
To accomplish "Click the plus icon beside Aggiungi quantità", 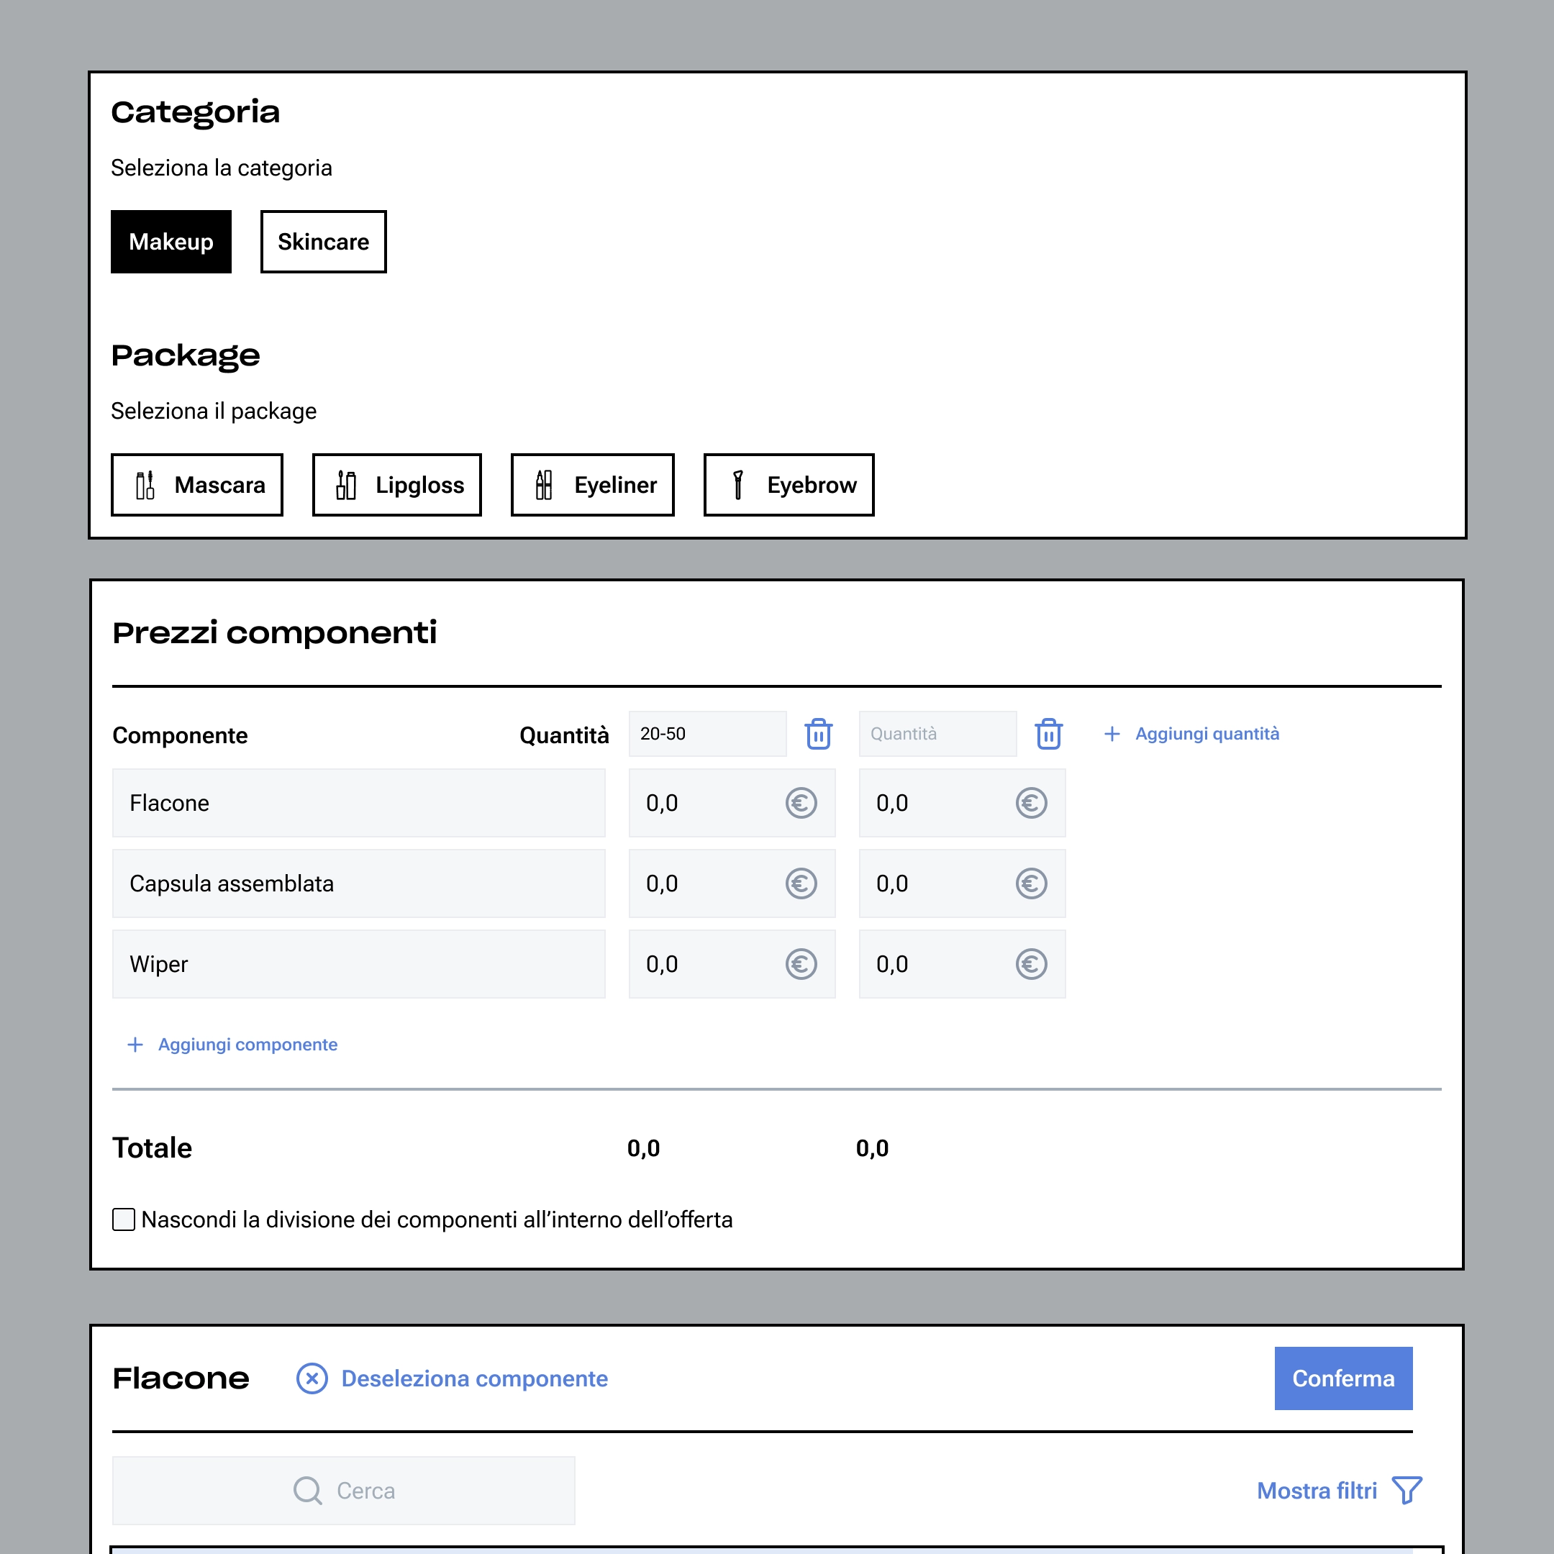I will [1112, 734].
